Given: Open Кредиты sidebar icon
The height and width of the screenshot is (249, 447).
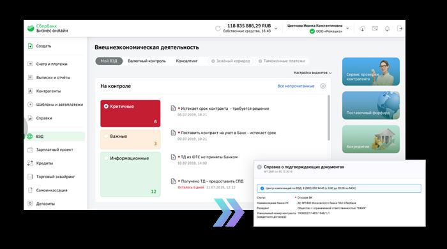Looking at the screenshot, I should tap(30, 163).
